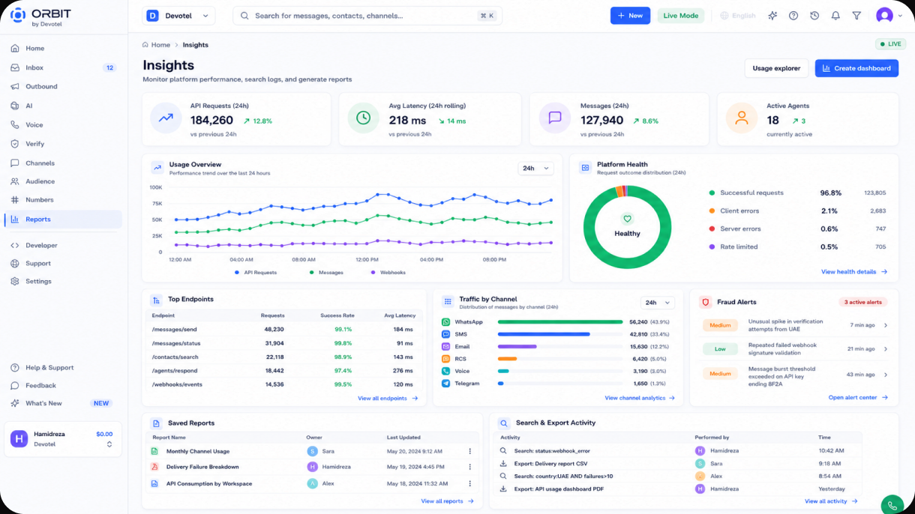Open the history clock icon
Viewport: 915px width, 514px height.
pos(814,16)
